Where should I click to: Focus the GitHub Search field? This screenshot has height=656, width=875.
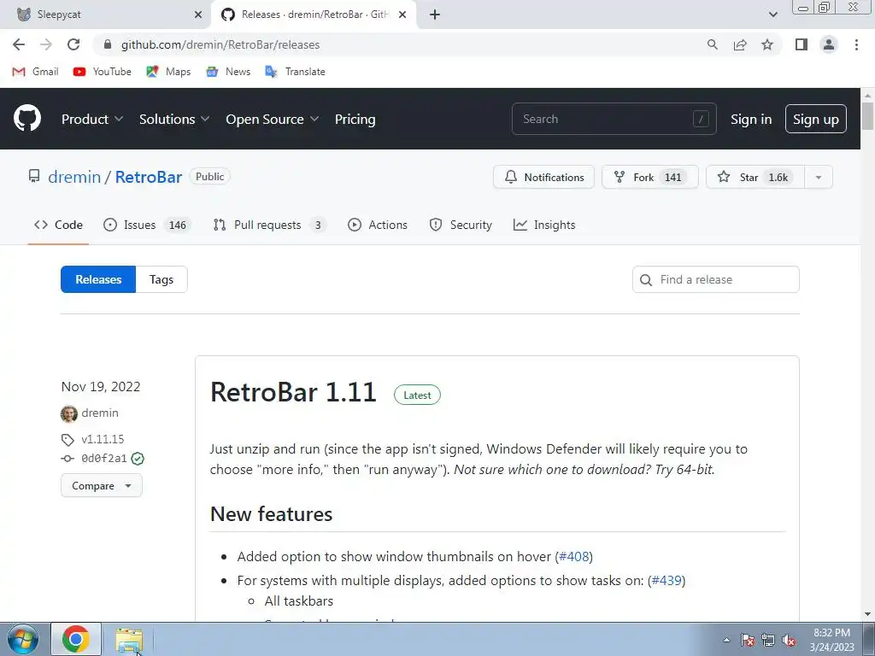pos(614,119)
